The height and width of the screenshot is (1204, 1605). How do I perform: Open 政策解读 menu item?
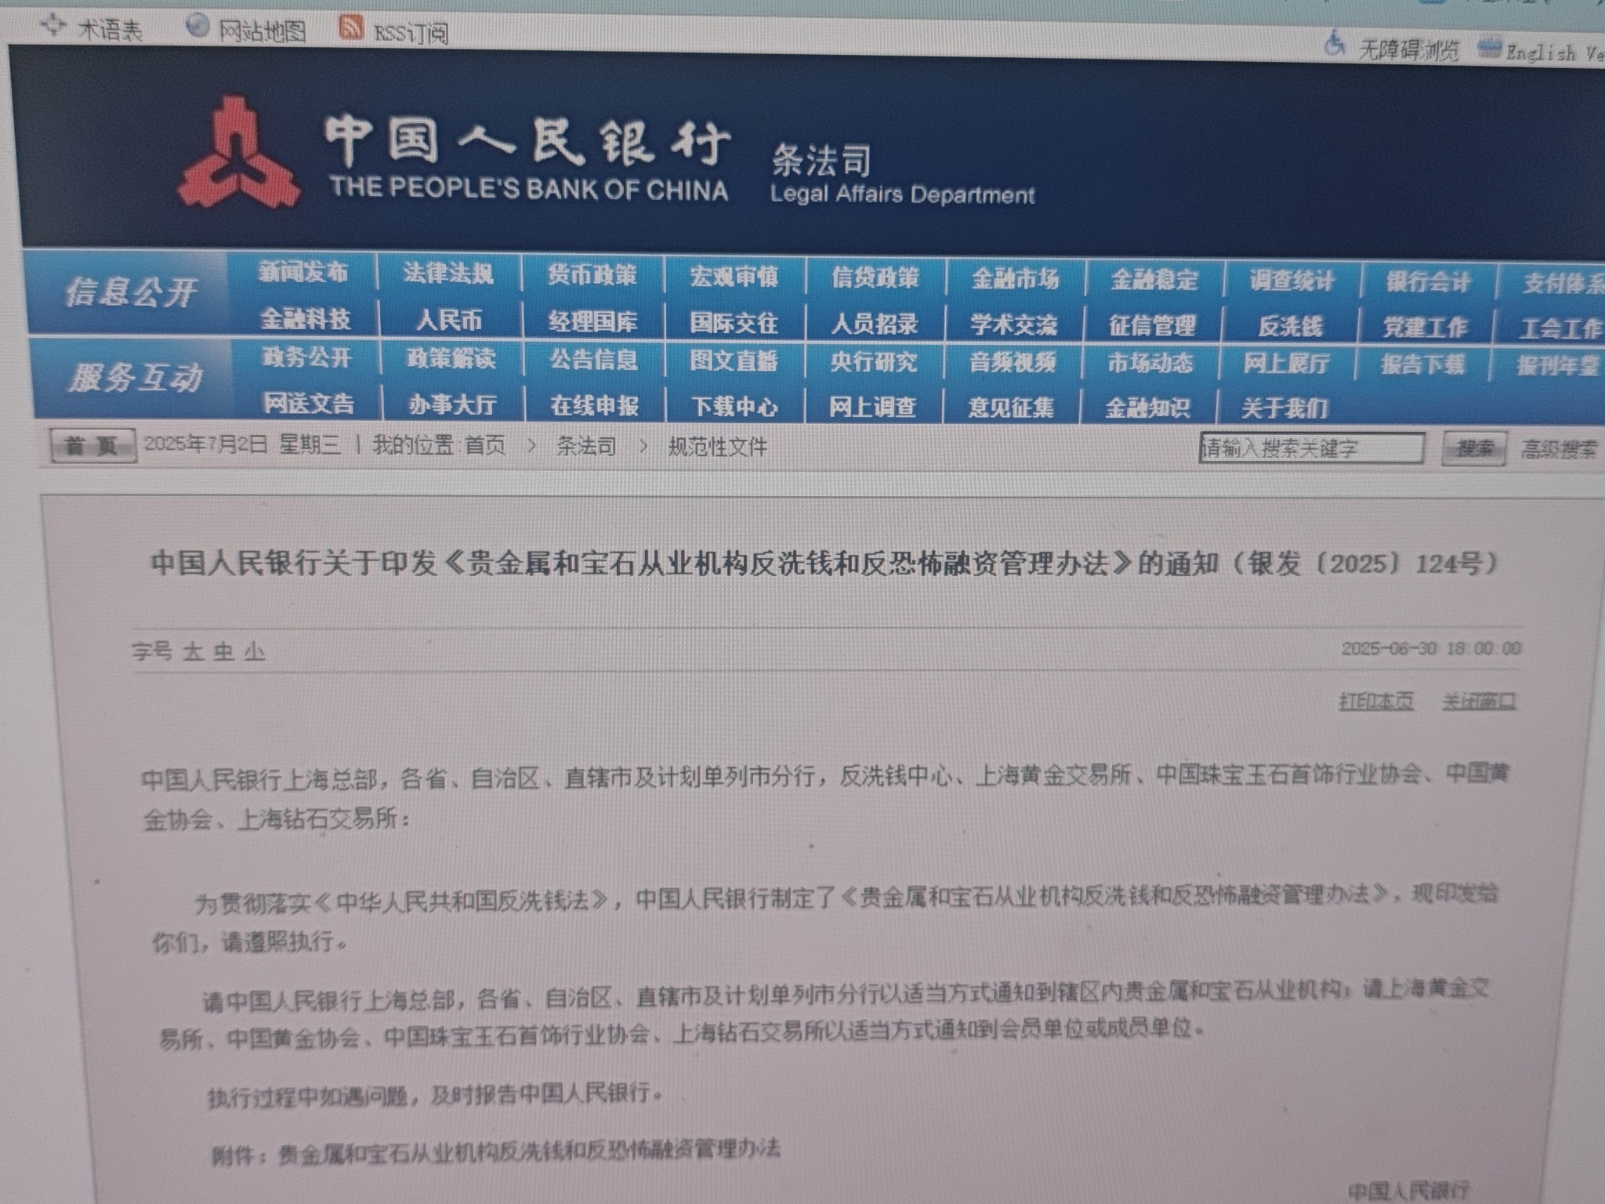pyautogui.click(x=451, y=359)
